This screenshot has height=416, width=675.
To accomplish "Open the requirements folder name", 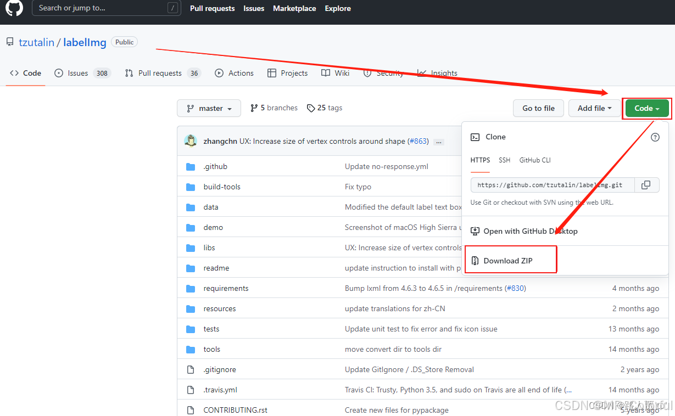I will point(226,288).
